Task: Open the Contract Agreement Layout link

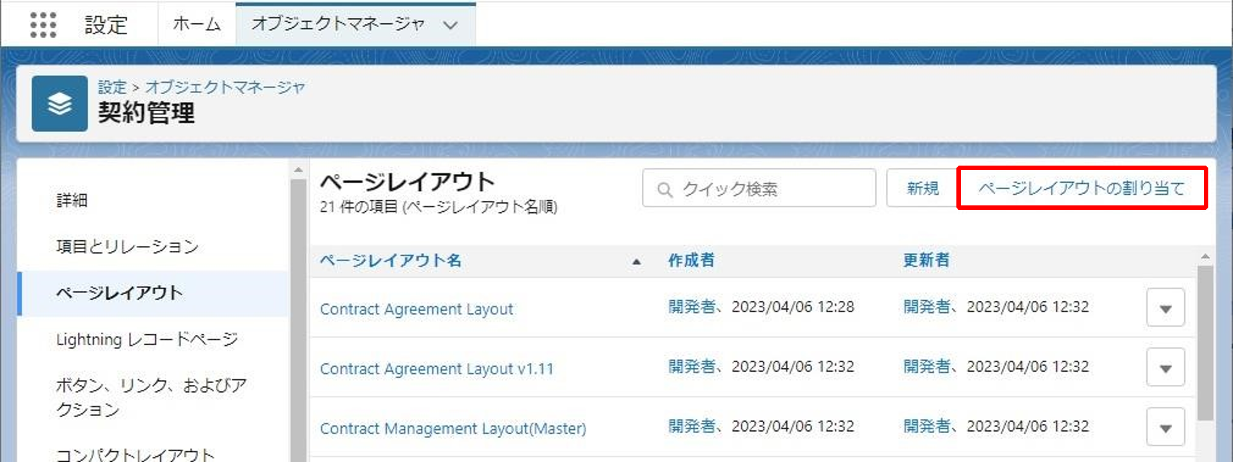Action: click(416, 309)
